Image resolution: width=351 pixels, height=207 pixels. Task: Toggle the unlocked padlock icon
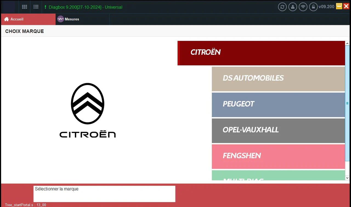click(x=313, y=7)
